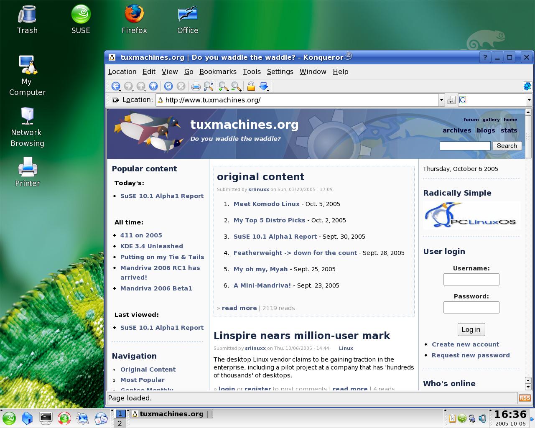Click the RSS feed icon in status bar
Screen dimensions: 535x428
(525, 398)
